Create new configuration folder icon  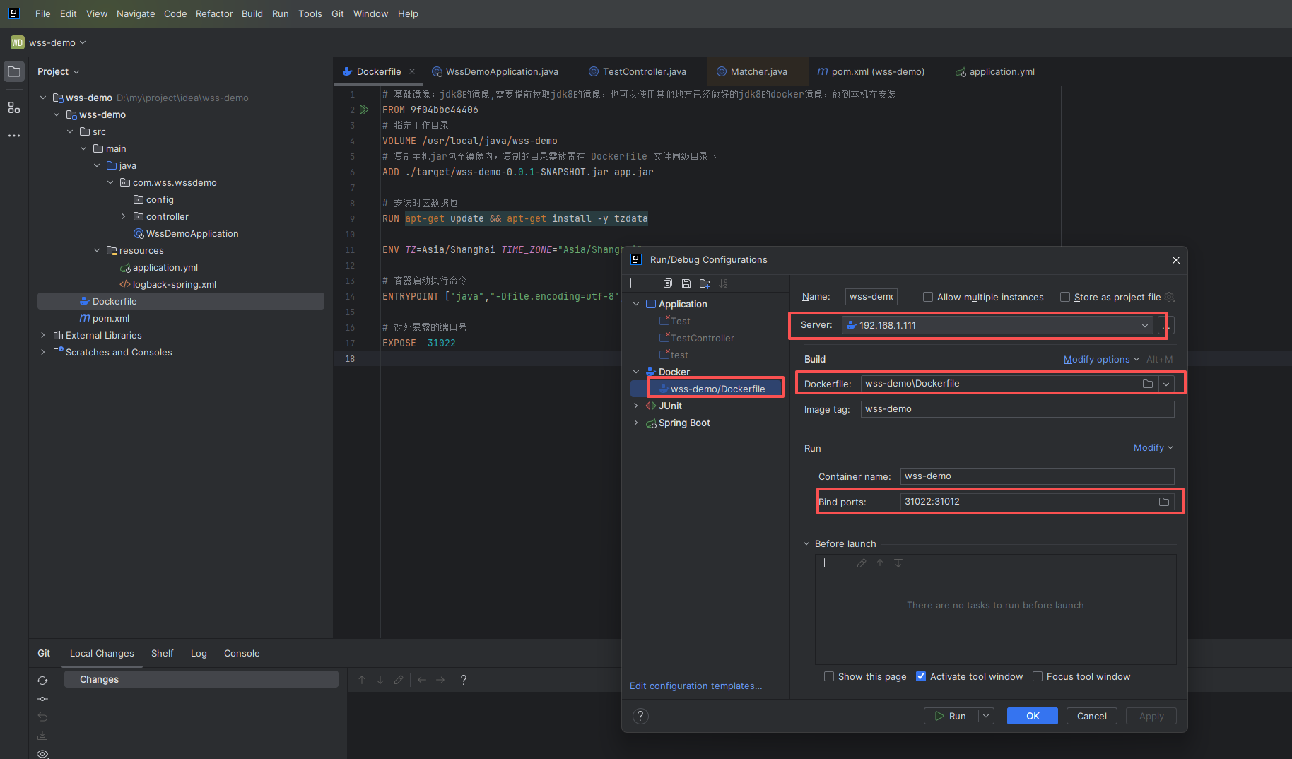click(x=705, y=283)
